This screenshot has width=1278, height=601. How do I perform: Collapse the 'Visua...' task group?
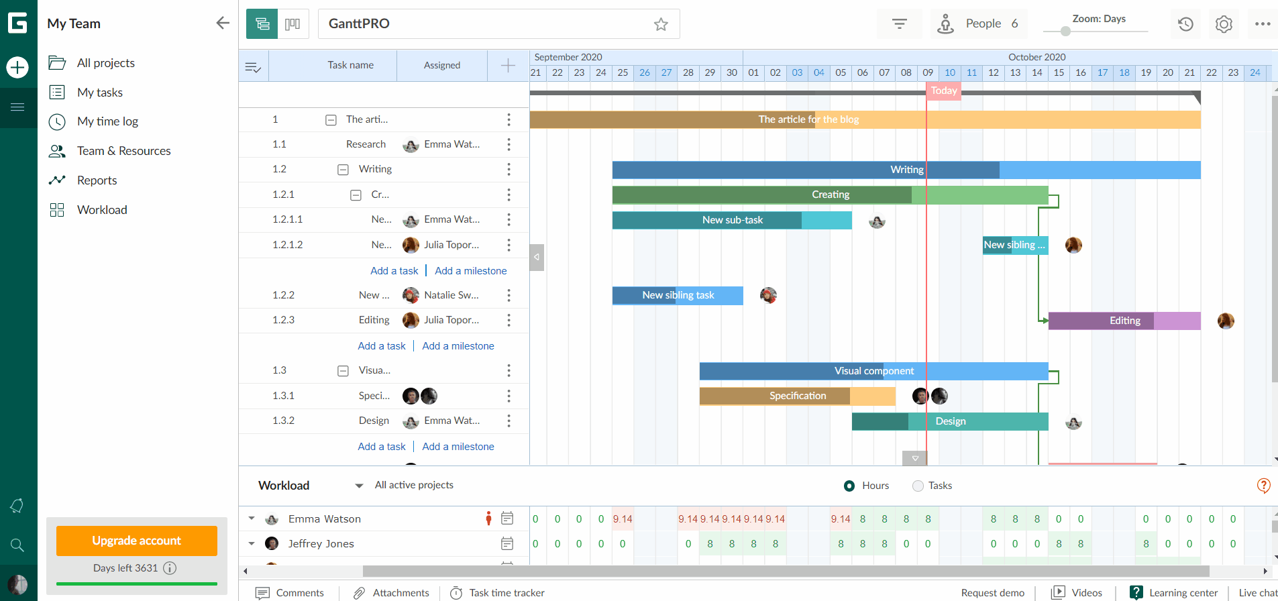click(x=343, y=371)
